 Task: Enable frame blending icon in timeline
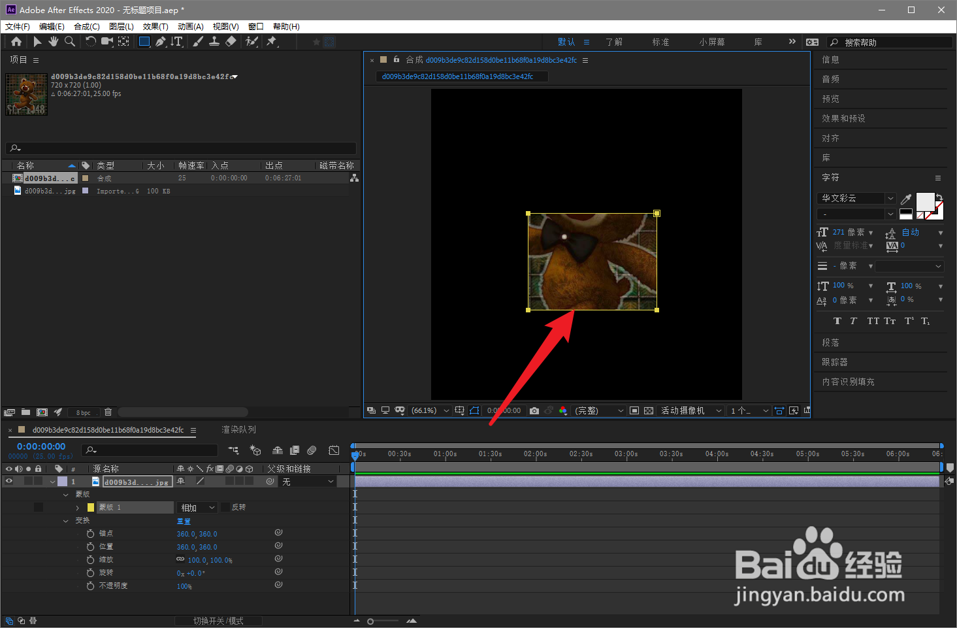click(x=295, y=450)
